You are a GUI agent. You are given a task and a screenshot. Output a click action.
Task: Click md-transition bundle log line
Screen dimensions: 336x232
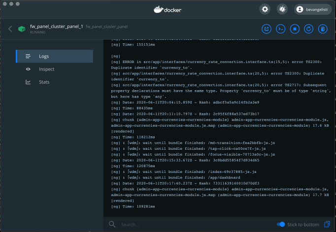(x=193, y=143)
